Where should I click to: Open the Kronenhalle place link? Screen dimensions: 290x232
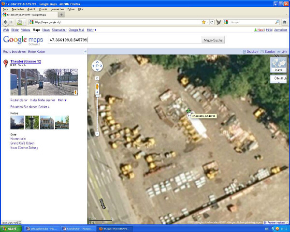pyautogui.click(x=18, y=139)
